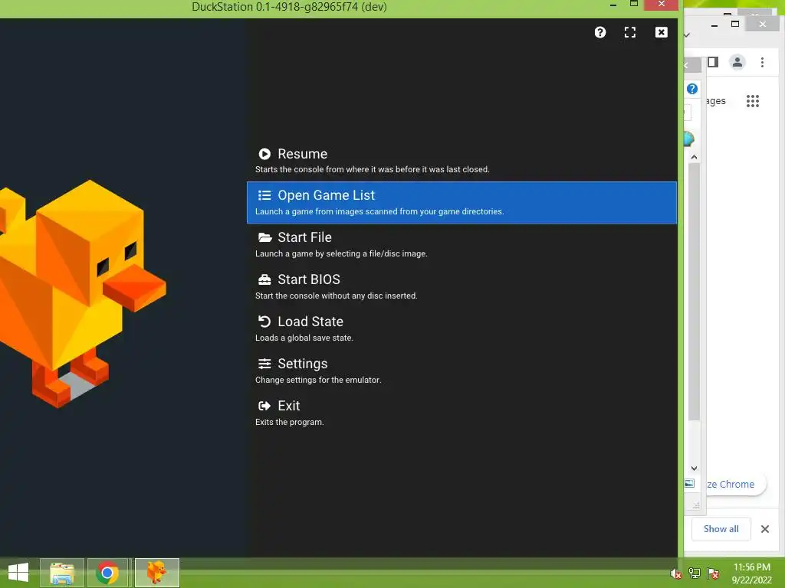Image resolution: width=785 pixels, height=588 pixels.
Task: Click the Resume play icon
Action: (x=264, y=154)
